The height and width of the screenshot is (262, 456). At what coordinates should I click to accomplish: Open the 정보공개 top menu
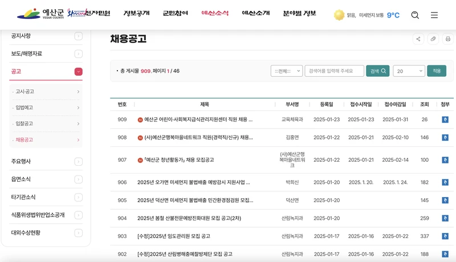[x=136, y=13]
